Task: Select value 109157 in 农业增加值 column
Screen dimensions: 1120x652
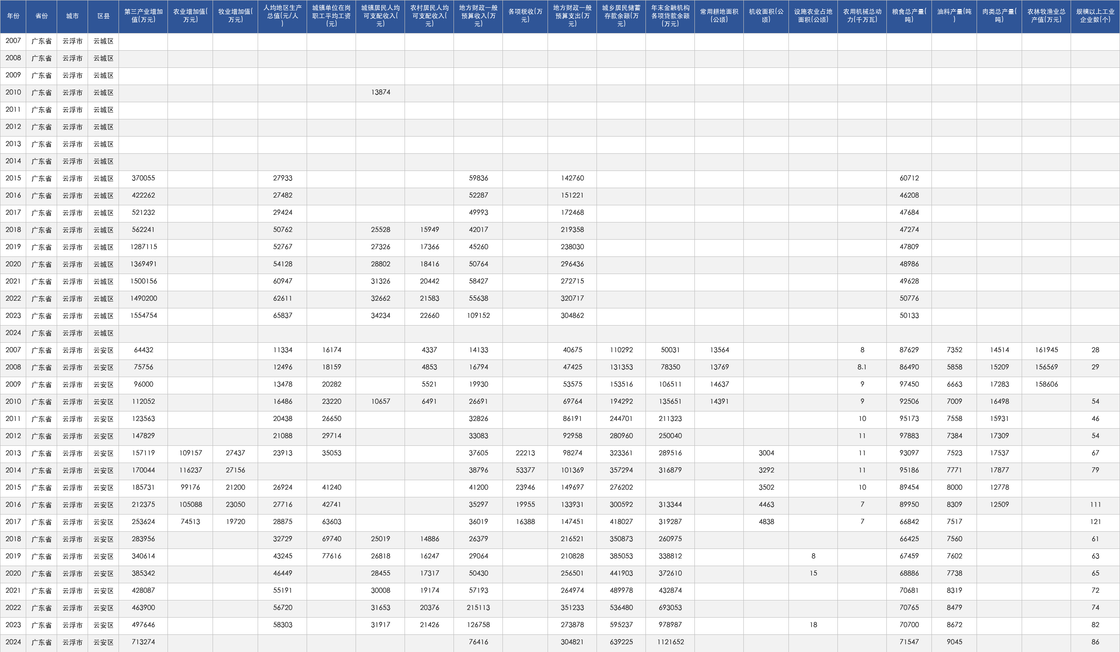Action: click(x=190, y=453)
